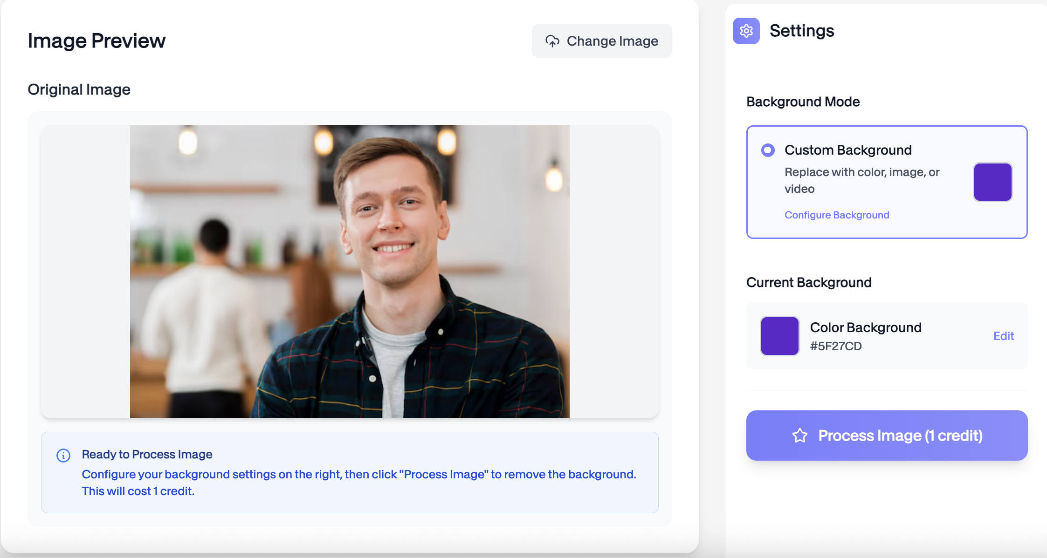The height and width of the screenshot is (558, 1047).
Task: Click the "Replace with color, image, or video" description
Action: tap(861, 180)
